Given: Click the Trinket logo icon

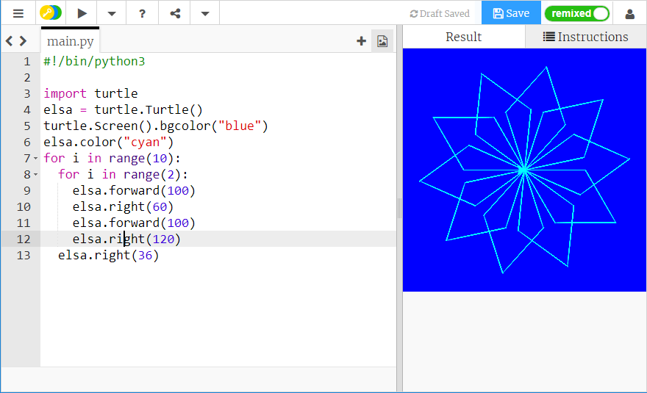Looking at the screenshot, I should (51, 13).
